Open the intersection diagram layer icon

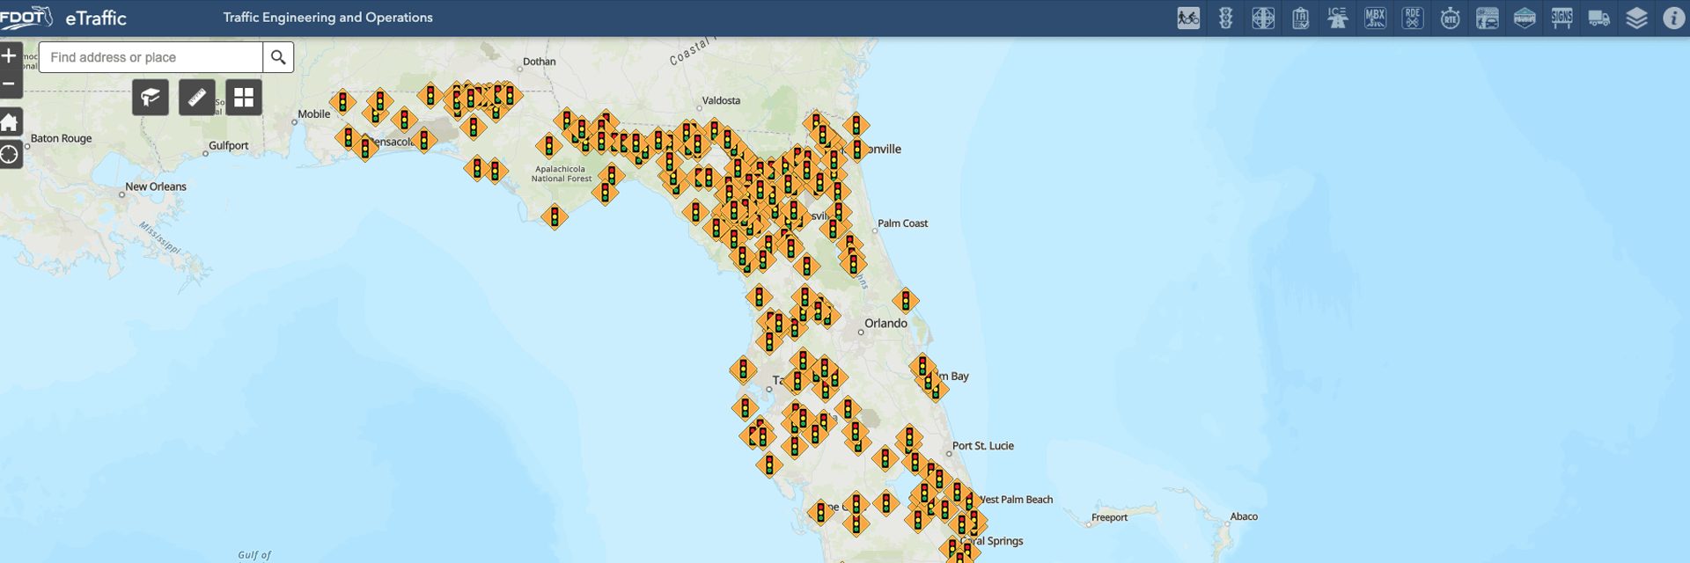pyautogui.click(x=1263, y=18)
